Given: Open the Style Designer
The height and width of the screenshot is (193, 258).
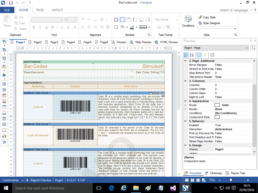Looking at the screenshot, I should (x=209, y=23).
